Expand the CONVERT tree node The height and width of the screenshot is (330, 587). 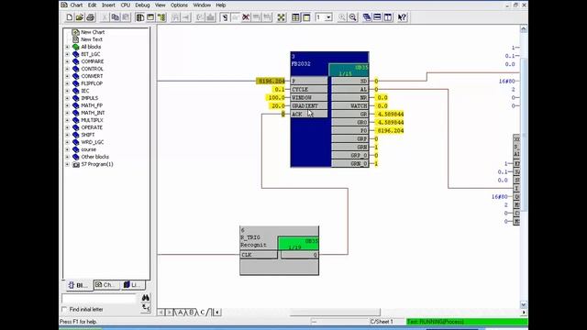point(67,76)
